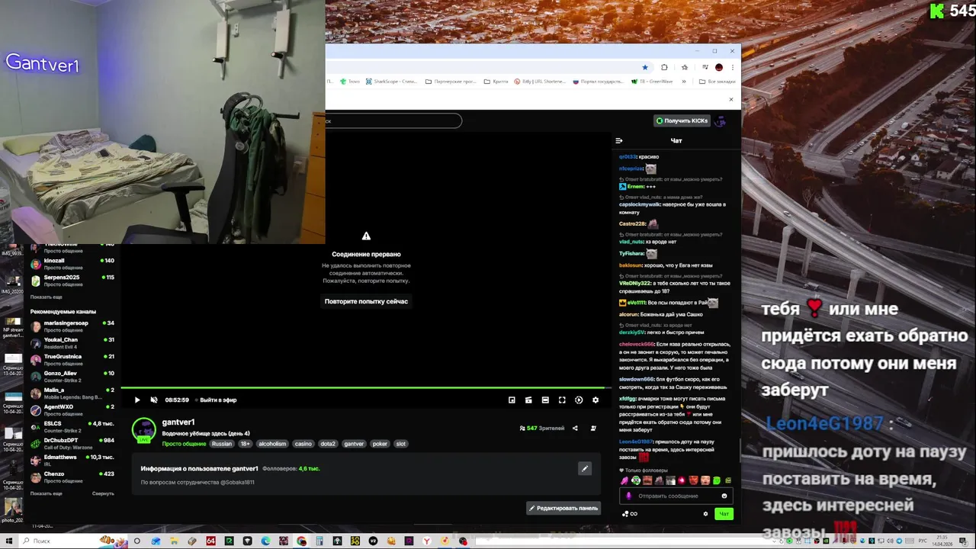The height and width of the screenshot is (549, 976).
Task: Open gantver1 channel avatar
Action: [143, 429]
